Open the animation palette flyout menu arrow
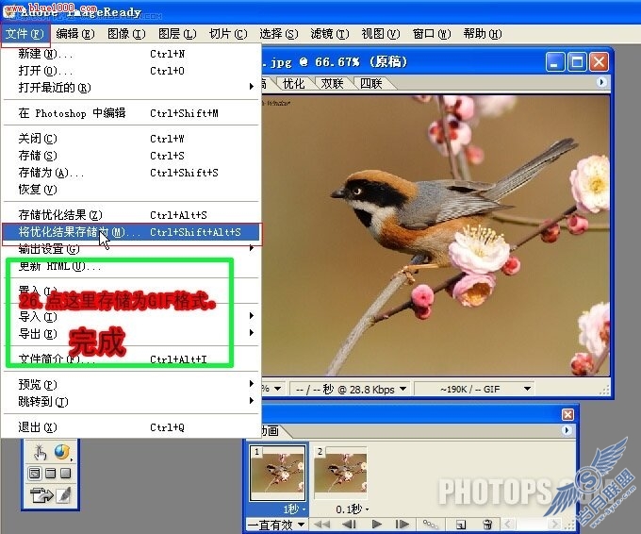The image size is (641, 534). (567, 430)
